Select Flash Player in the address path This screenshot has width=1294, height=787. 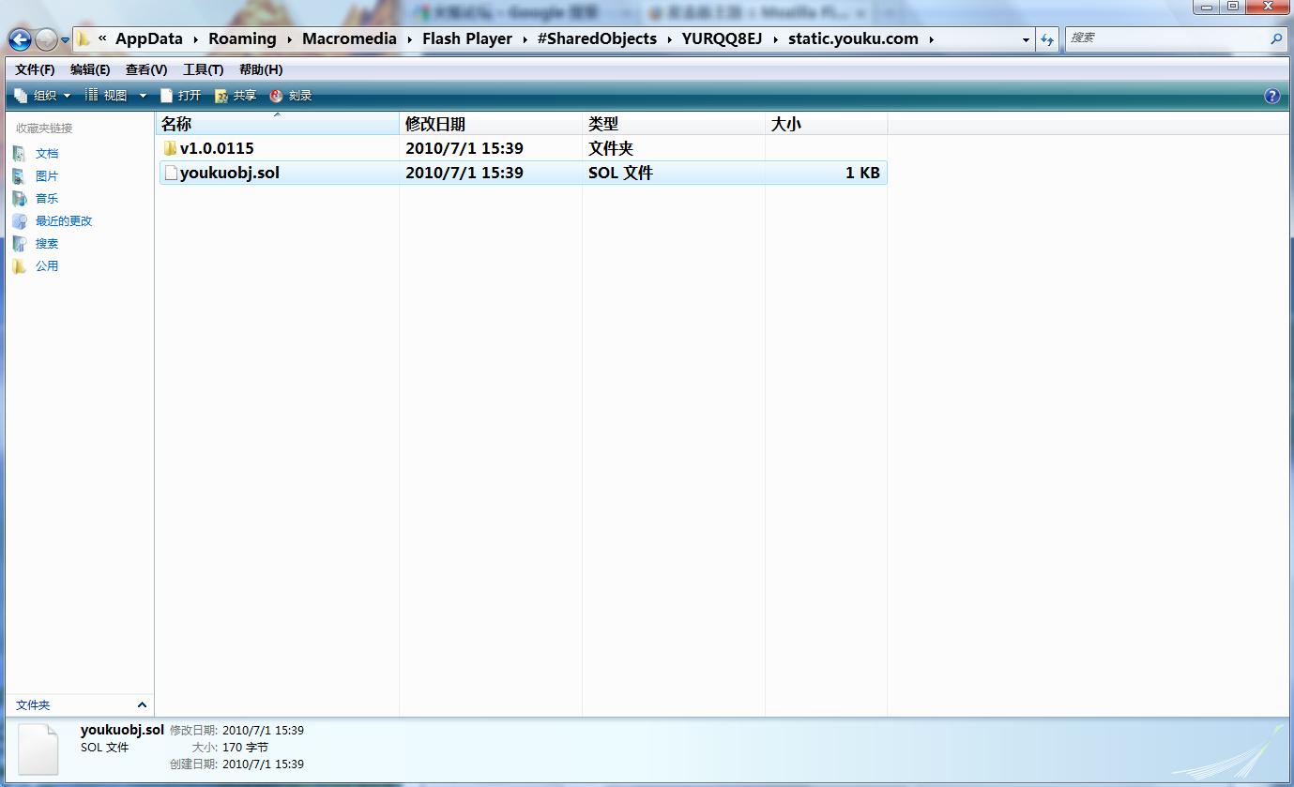pos(467,38)
